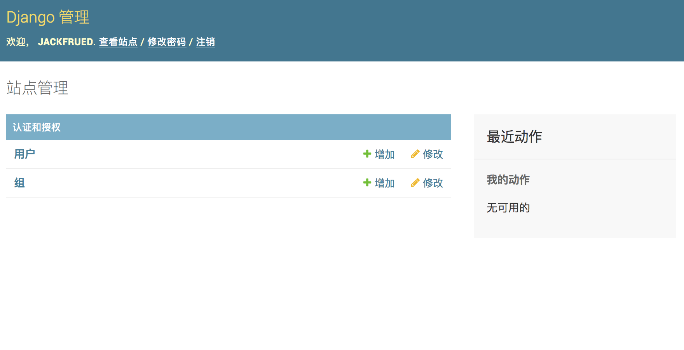Click the 最近动作 panel heading
The image size is (684, 350).
tap(514, 137)
